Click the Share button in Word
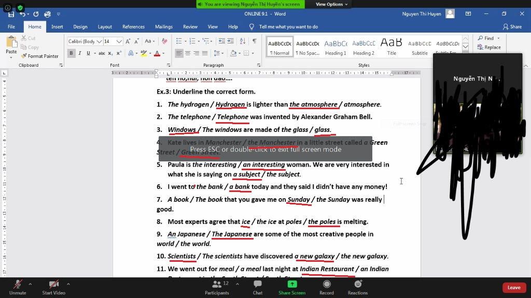 pyautogui.click(x=512, y=27)
